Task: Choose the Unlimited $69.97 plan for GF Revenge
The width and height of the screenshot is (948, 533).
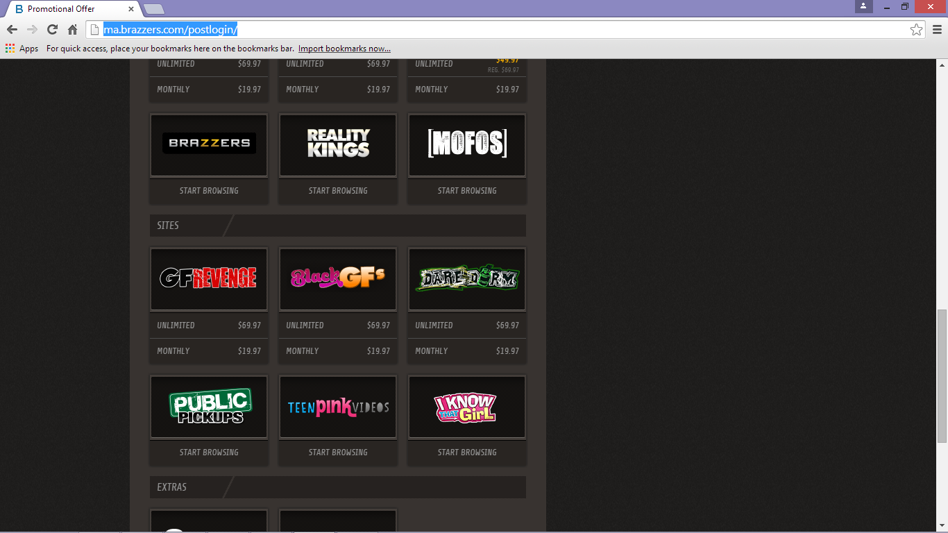Action: [x=209, y=325]
